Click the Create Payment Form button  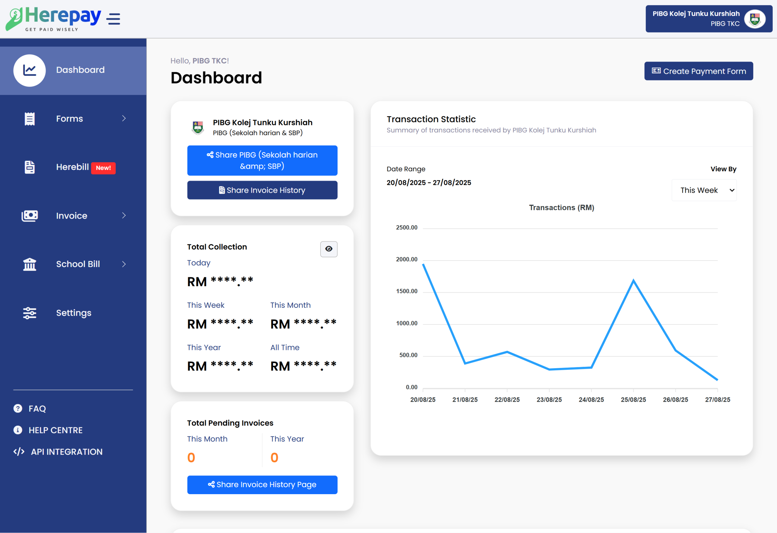tap(698, 71)
